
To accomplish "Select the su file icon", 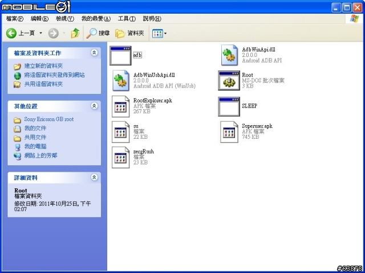I will click(120, 131).
